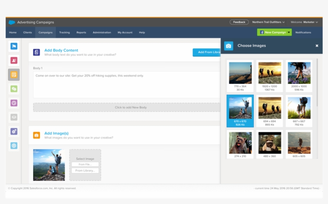The image size is (328, 204).
Task: Choose From Library option
Action: coord(85,170)
